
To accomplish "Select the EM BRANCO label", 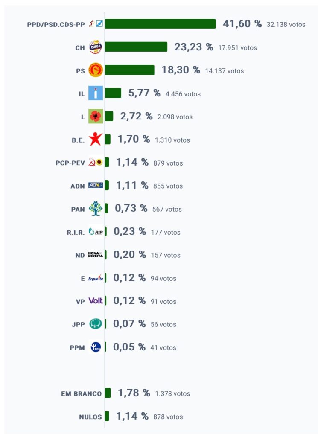I will (82, 393).
